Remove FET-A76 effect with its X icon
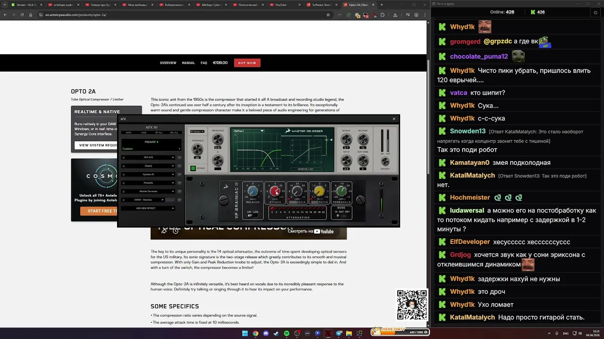Viewport: 604px width, 339px height. point(124,158)
